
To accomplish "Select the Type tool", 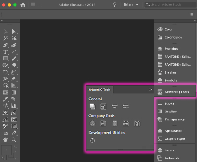I will pyautogui.click(x=5, y=52).
